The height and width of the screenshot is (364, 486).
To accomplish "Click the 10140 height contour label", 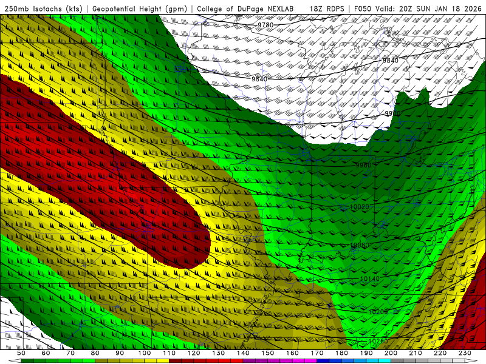I will coord(370,278).
